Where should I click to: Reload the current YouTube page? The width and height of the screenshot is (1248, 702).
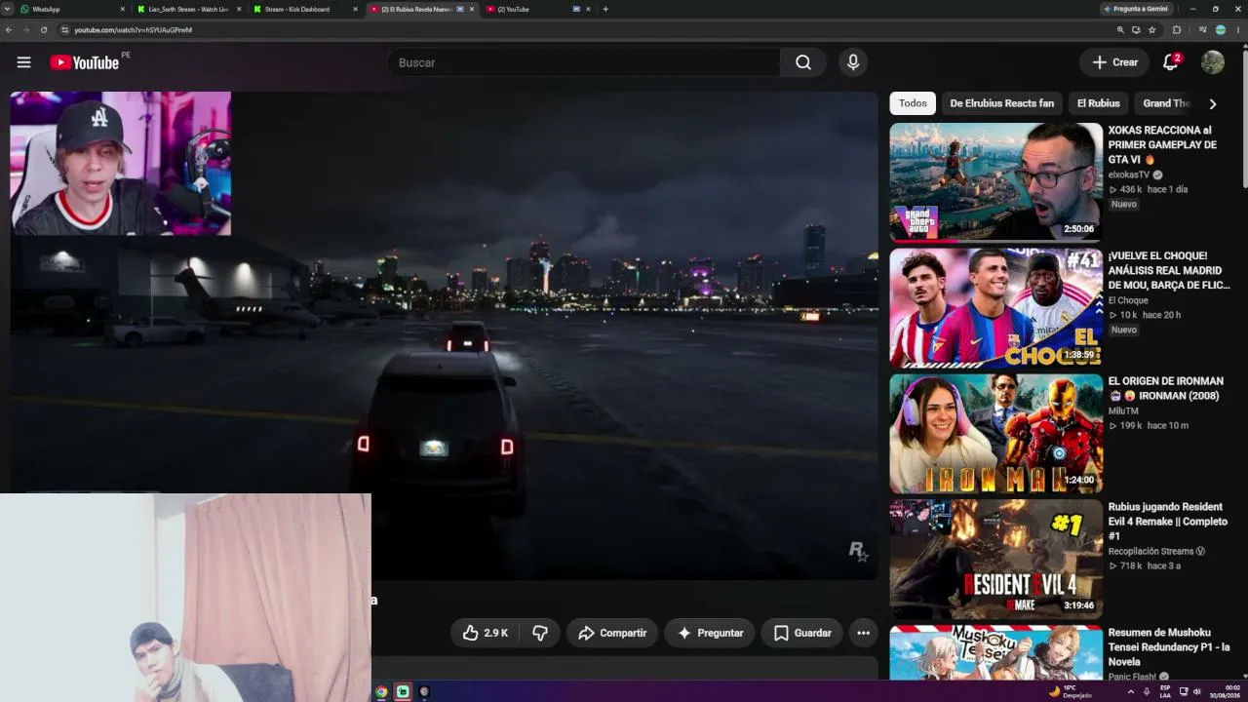click(44, 30)
